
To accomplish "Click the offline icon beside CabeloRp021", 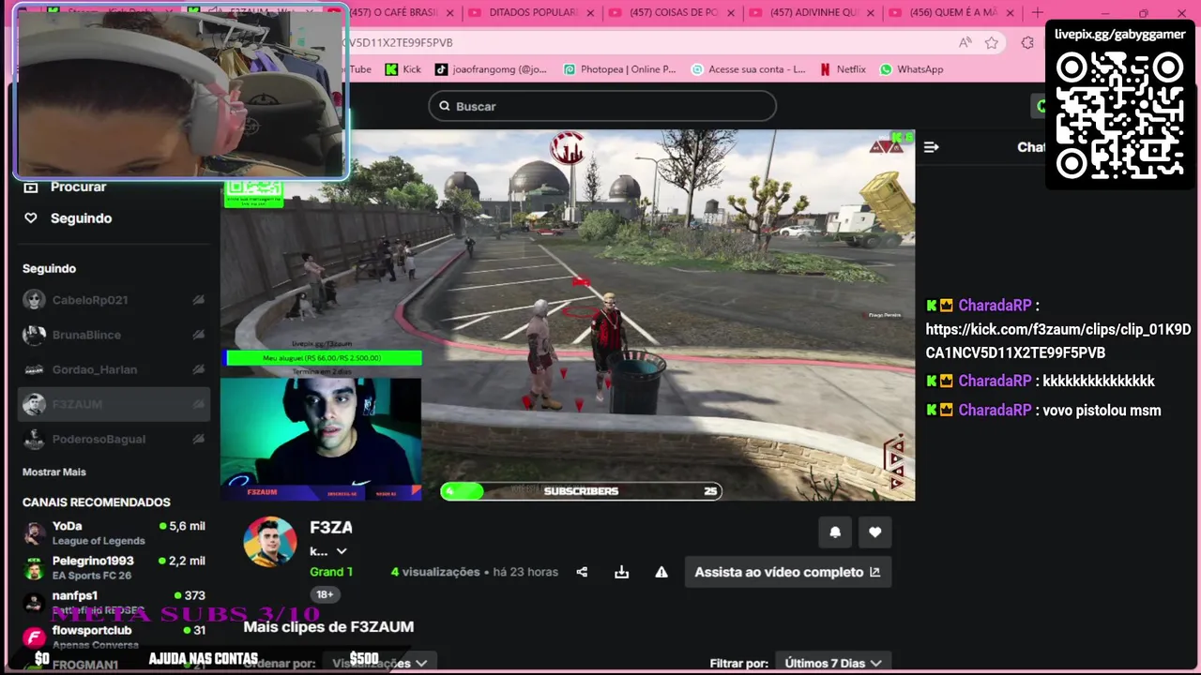I will tap(198, 300).
